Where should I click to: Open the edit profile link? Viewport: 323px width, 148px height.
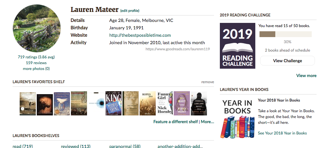click(x=130, y=11)
